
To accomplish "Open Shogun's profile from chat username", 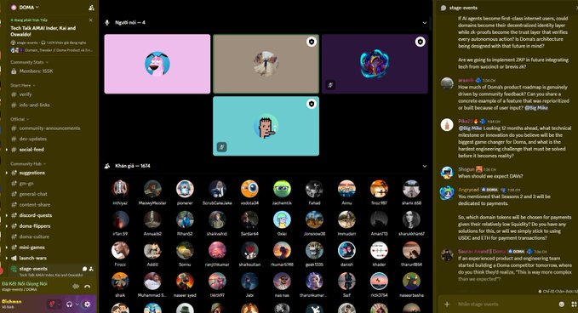I will pos(466,169).
